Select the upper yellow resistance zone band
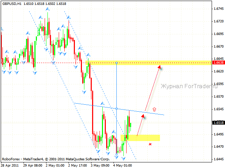This screenshot has height=168, width=225. (148, 63)
